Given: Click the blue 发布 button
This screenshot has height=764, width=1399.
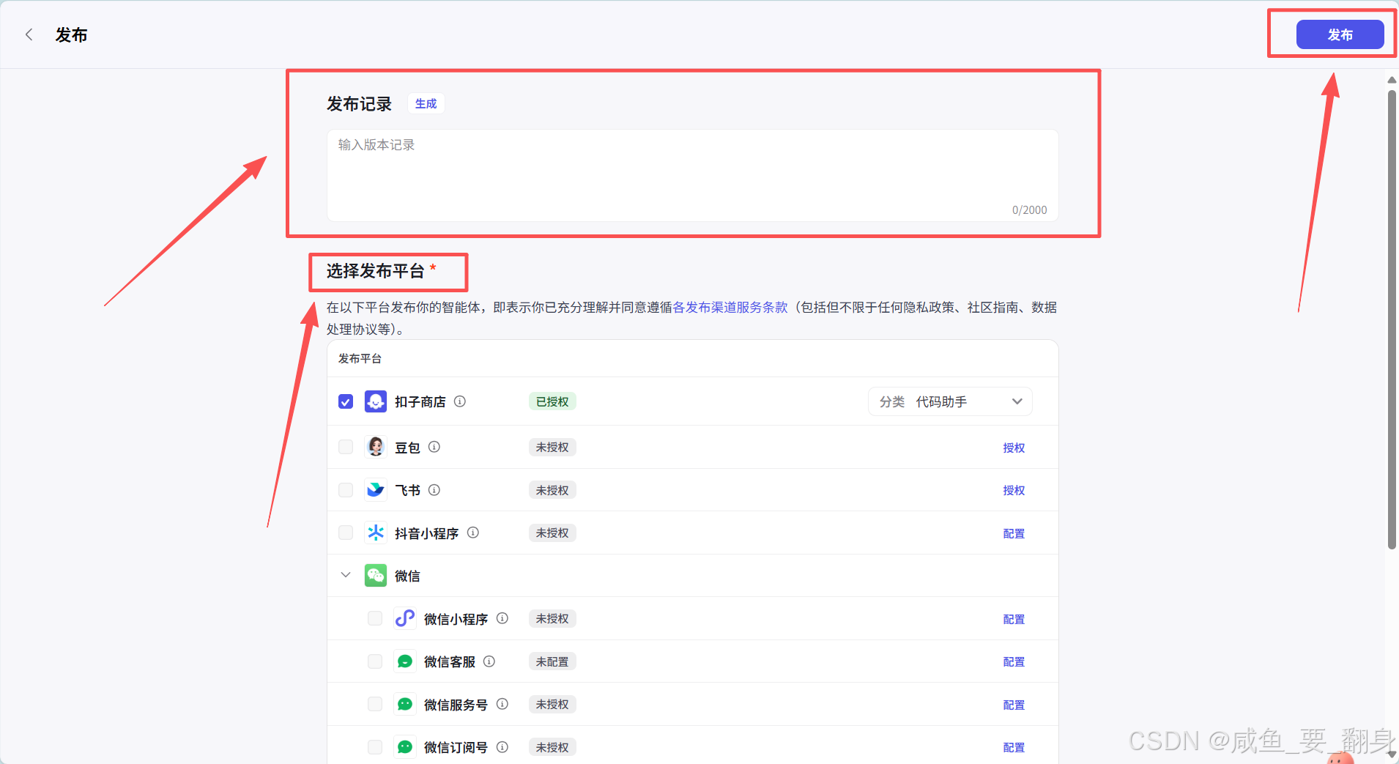Looking at the screenshot, I should click(x=1340, y=34).
